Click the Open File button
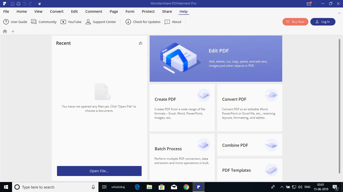The image size is (343, 192). (99, 171)
